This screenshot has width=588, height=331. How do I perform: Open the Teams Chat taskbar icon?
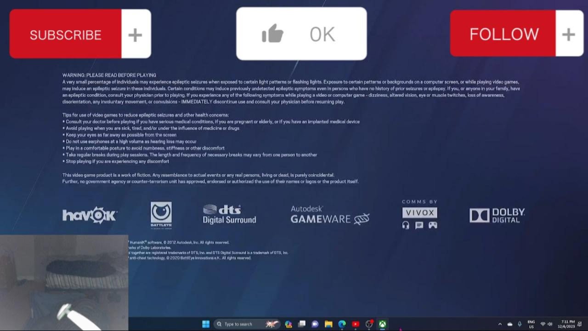315,324
